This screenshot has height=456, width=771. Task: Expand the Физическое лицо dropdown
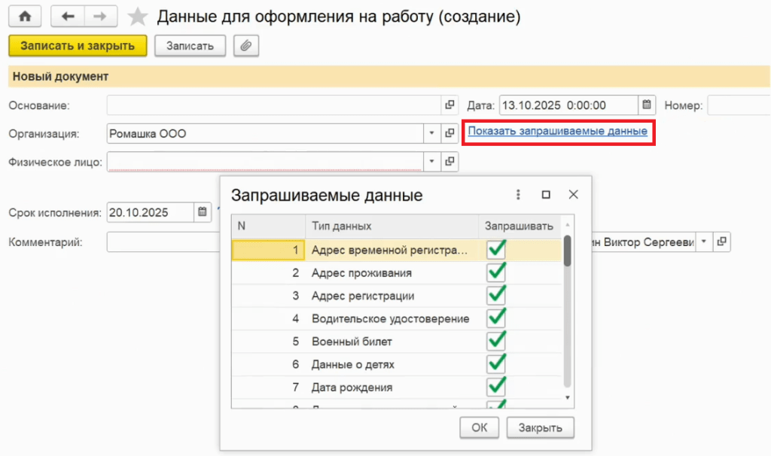[432, 161]
